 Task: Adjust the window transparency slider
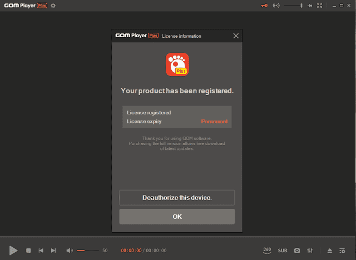pyautogui.click(x=293, y=6)
